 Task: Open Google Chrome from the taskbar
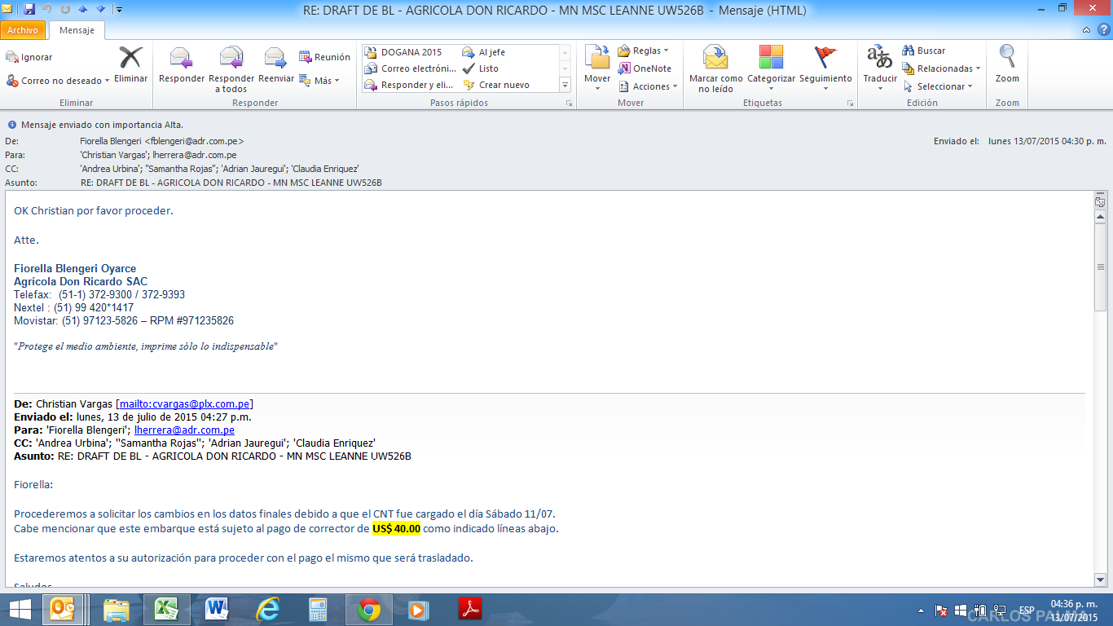[x=368, y=610]
